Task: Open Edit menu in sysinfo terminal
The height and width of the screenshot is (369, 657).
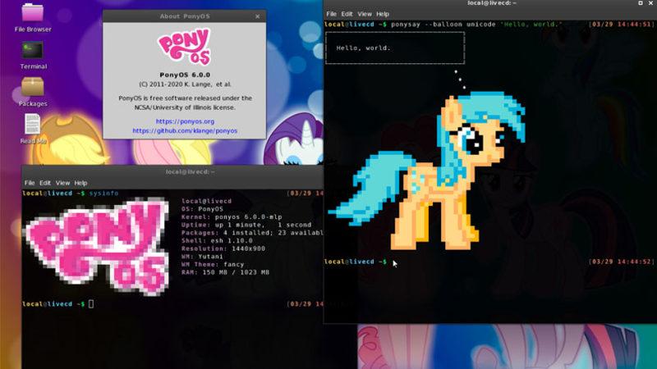Action: 45,183
